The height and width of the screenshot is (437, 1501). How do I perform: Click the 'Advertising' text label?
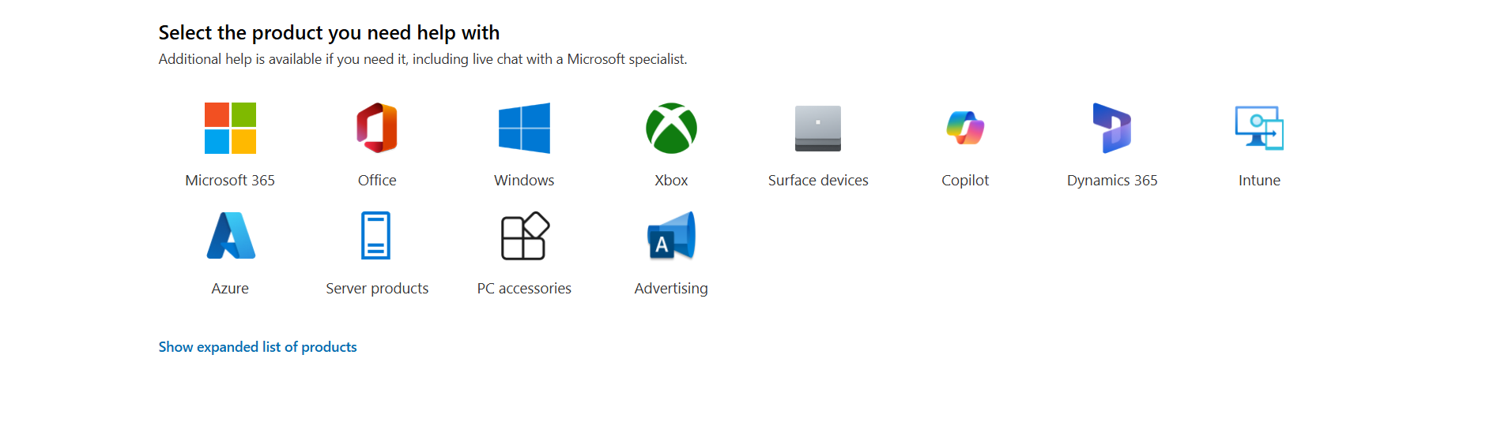point(671,289)
